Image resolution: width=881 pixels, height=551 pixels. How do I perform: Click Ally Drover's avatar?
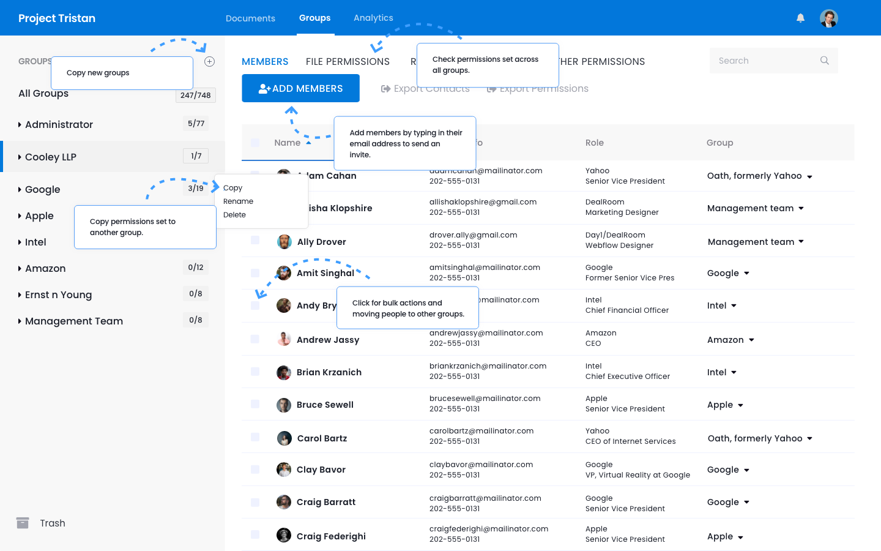tap(284, 242)
